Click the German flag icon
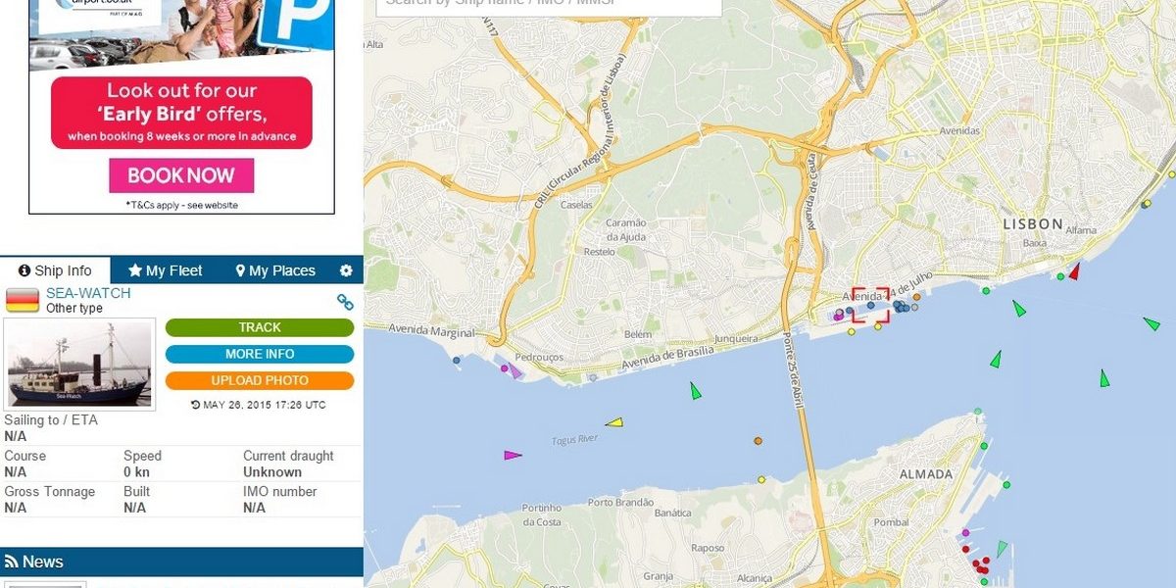The height and width of the screenshot is (588, 1176). (23, 300)
